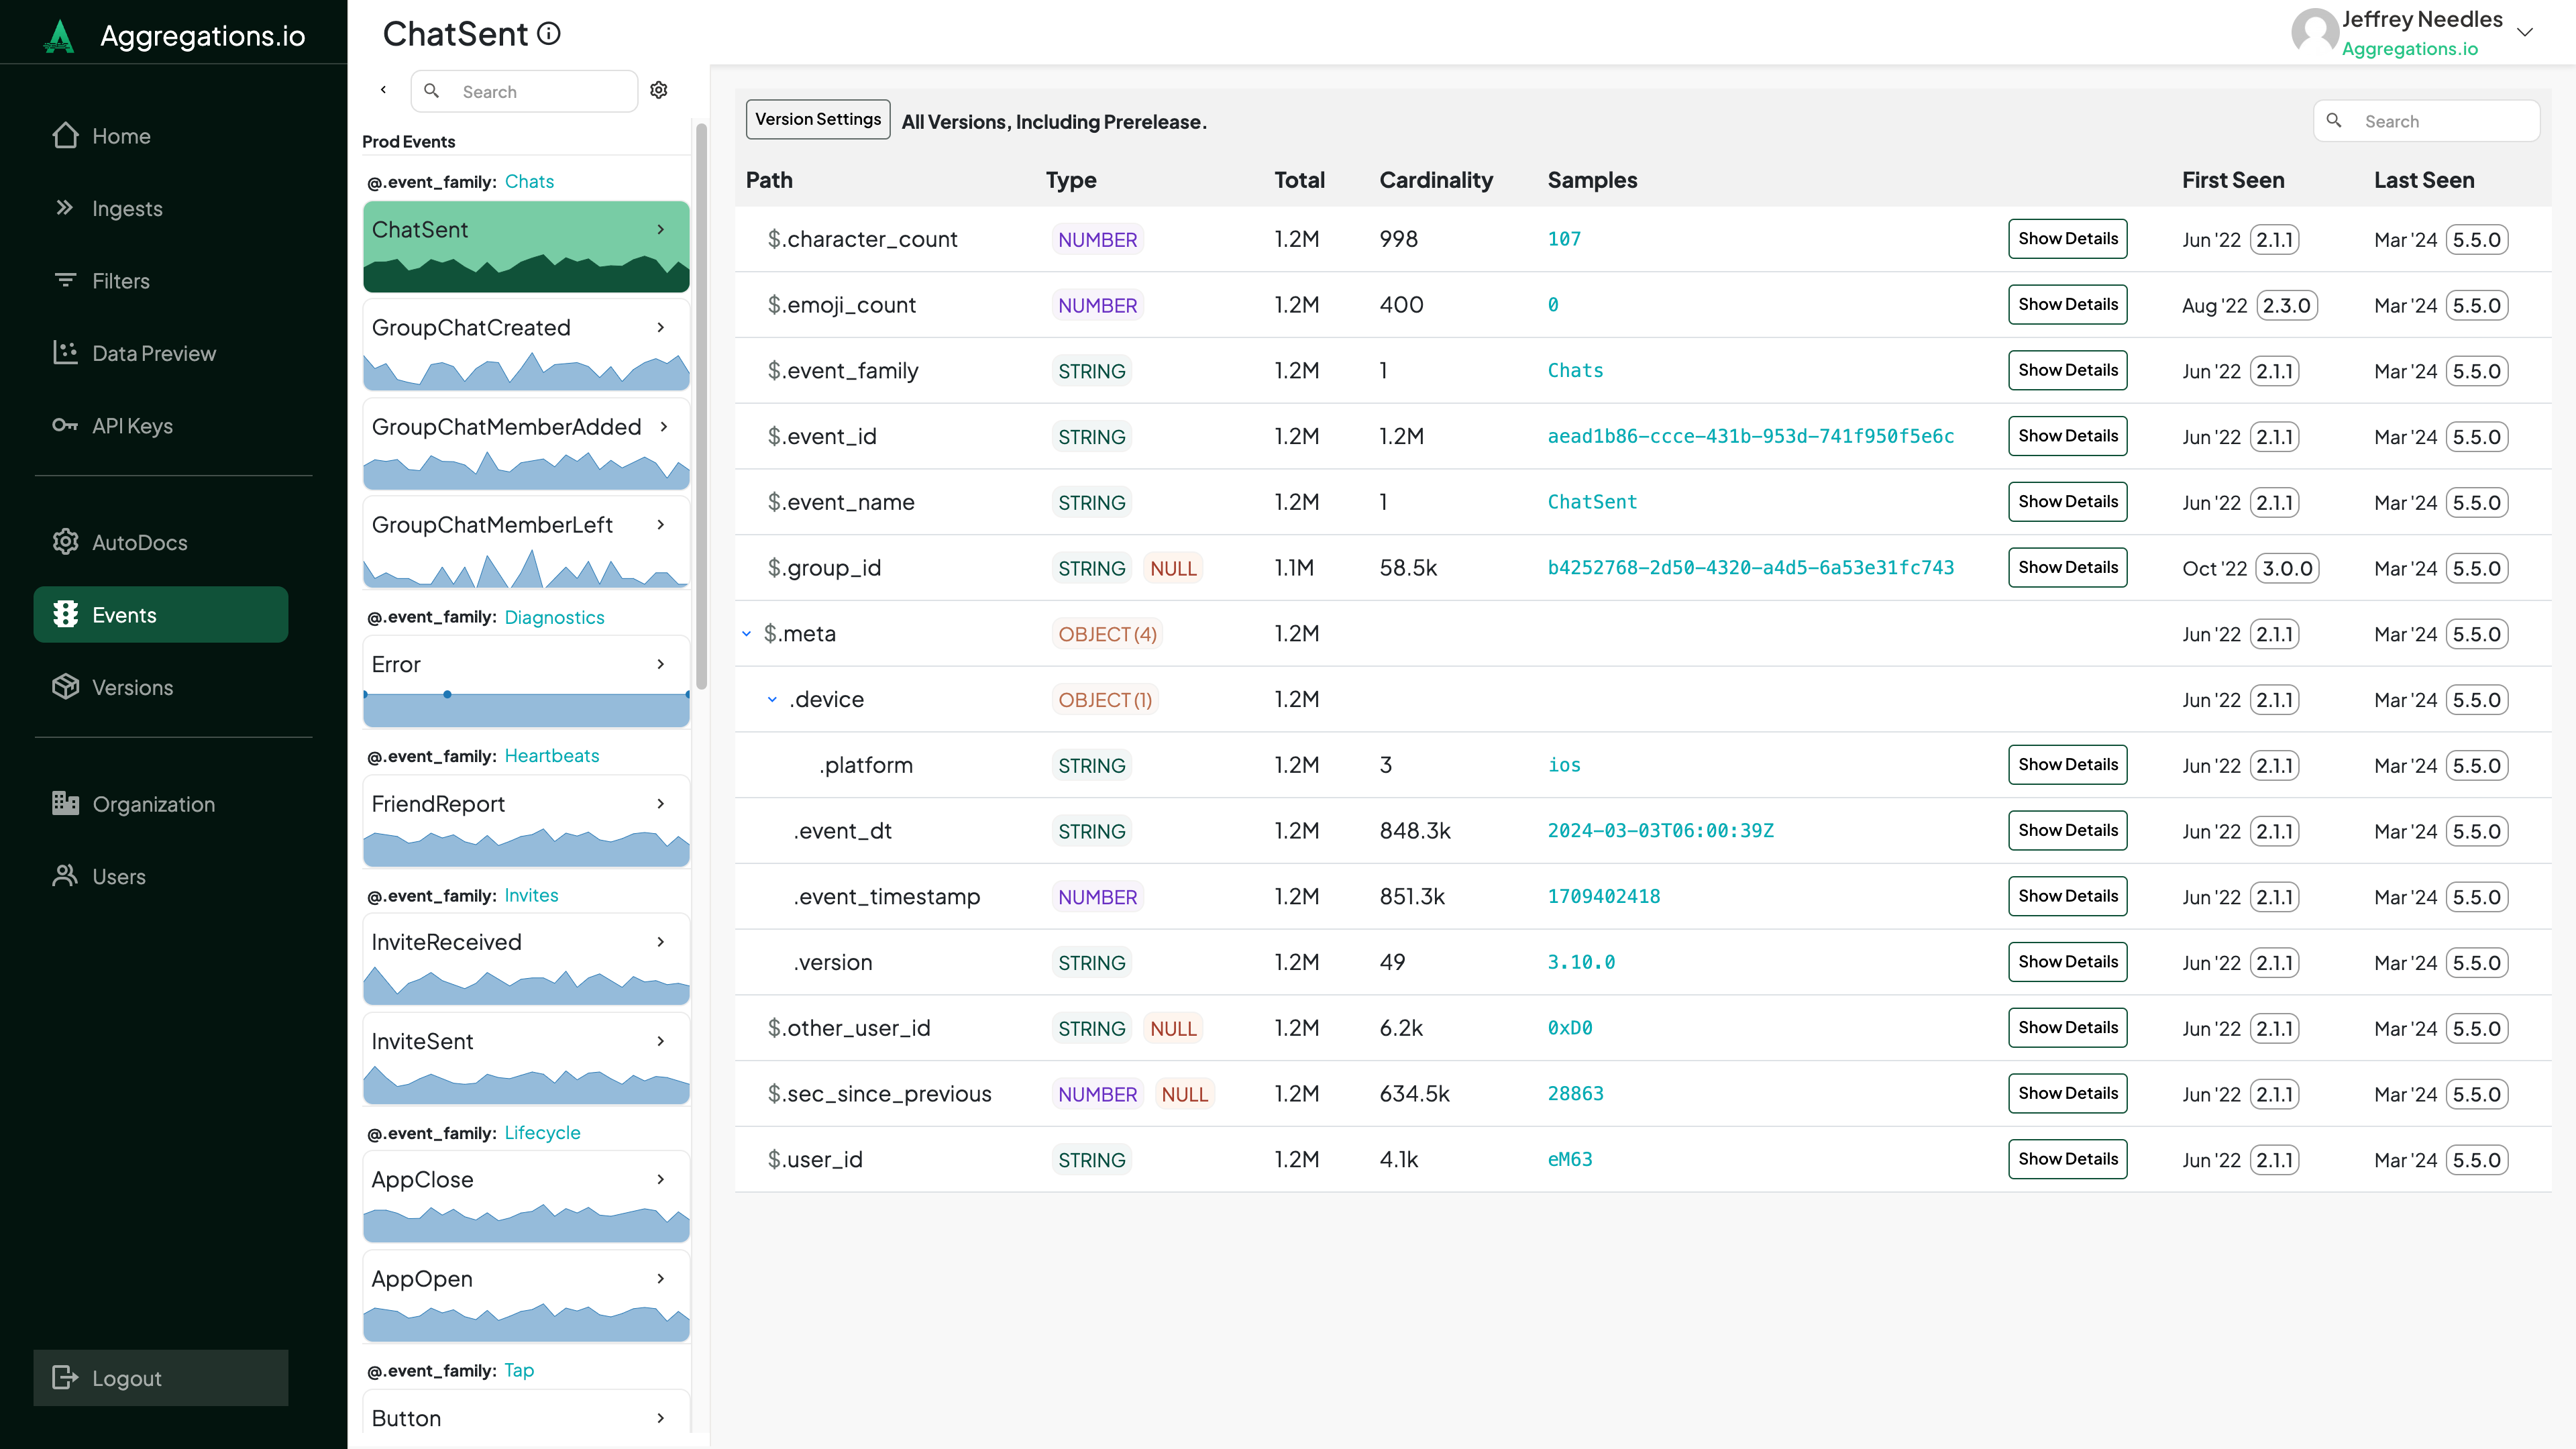The image size is (2576, 1449).
Task: Open the API Keys page
Action: [132, 426]
